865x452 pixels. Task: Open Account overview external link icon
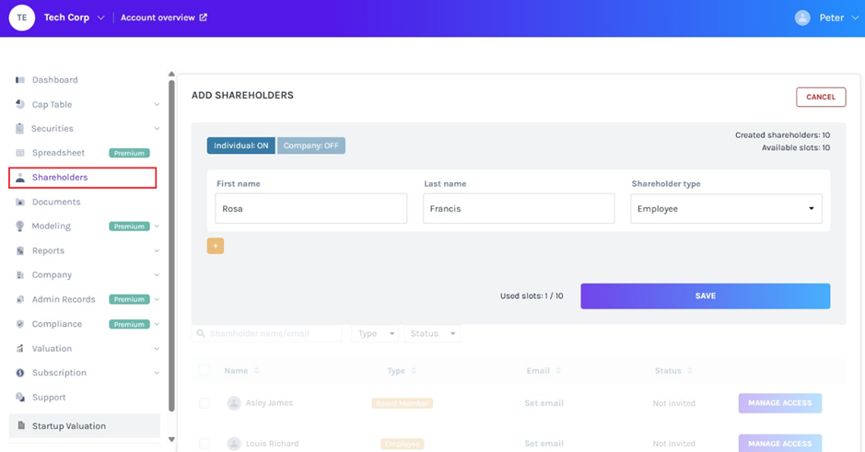(204, 17)
